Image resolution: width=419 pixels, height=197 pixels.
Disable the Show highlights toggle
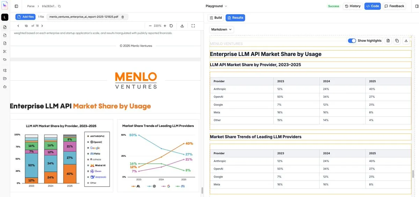point(352,41)
